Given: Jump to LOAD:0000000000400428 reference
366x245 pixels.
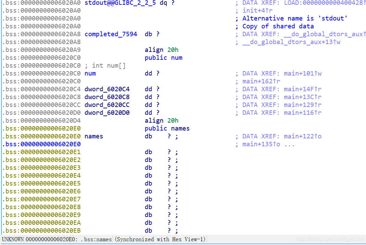Looking at the screenshot, I should (x=325, y=3).
